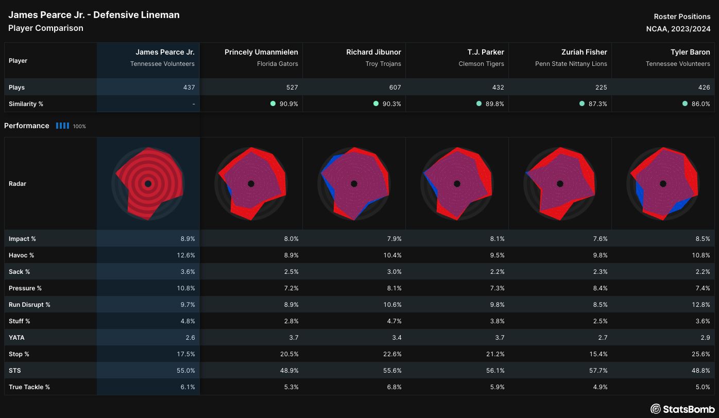719x418 pixels.
Task: Open James Pearce Jr.'s radar chart
Action: coord(148,184)
